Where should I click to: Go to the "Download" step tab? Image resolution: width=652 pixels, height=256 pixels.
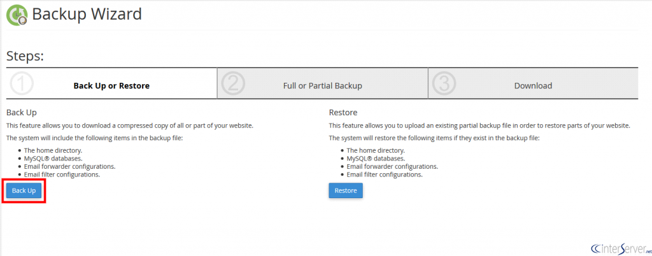tap(533, 85)
